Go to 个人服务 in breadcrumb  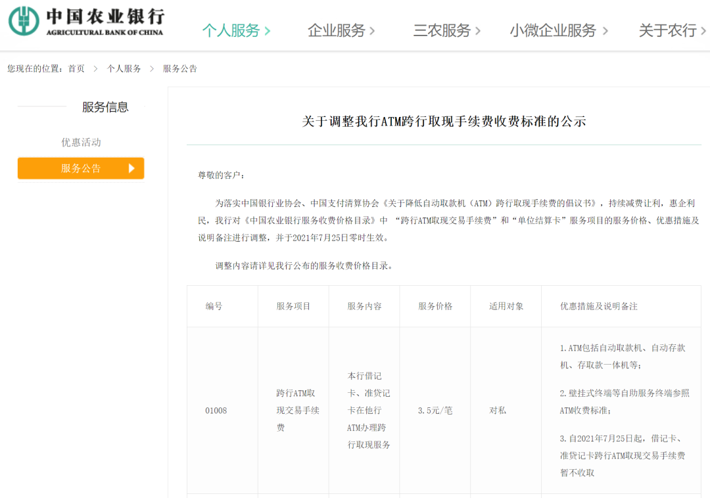(x=124, y=69)
